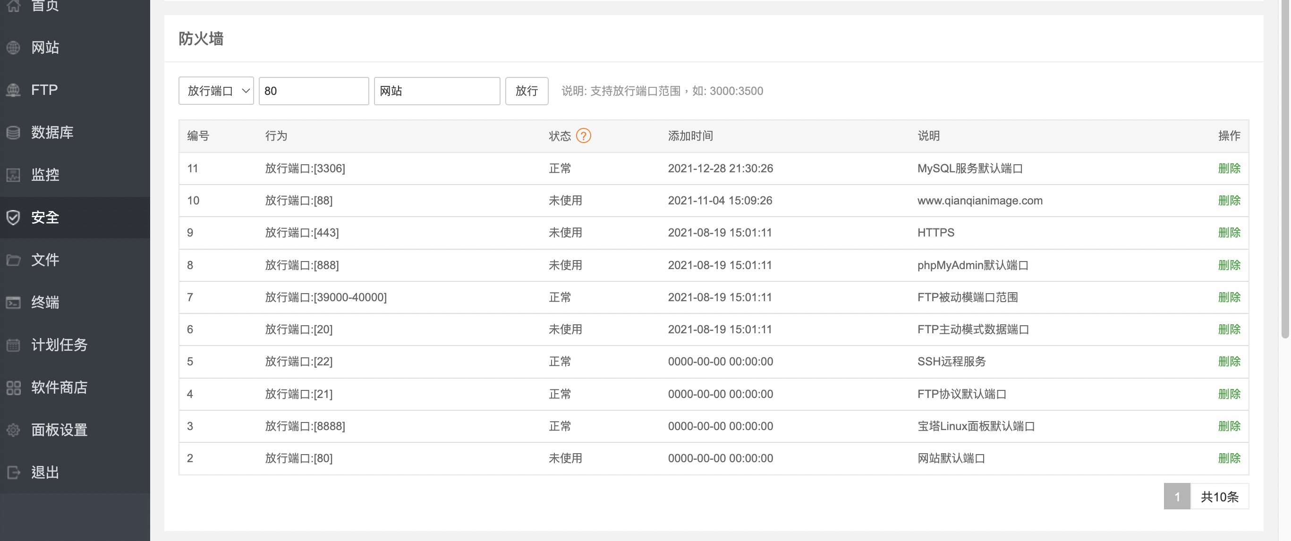Click 2021-12-28 21:30:26 timestamp cell
The height and width of the screenshot is (541, 1291).
[x=720, y=169]
